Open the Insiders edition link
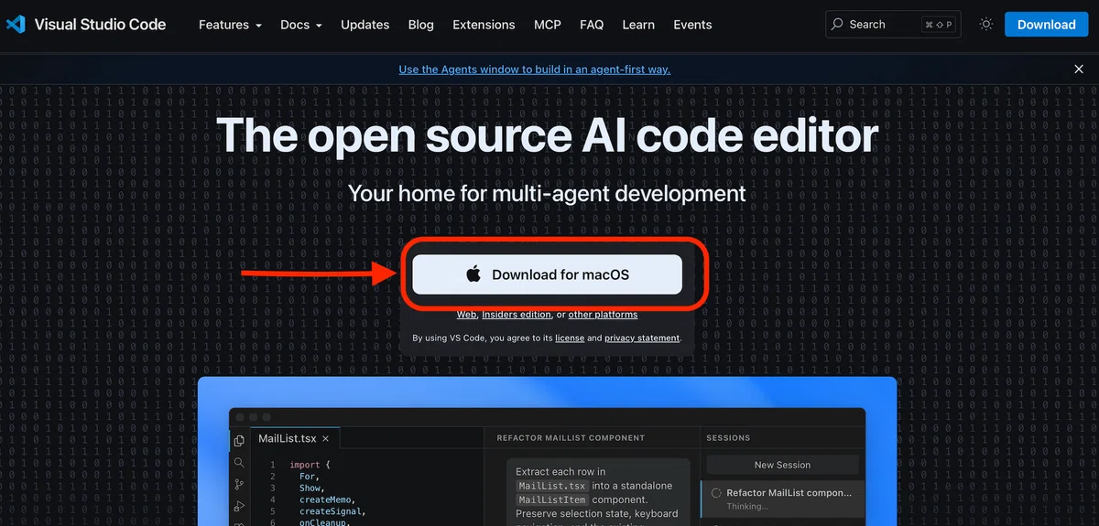This screenshot has height=526, width=1099. tap(517, 315)
